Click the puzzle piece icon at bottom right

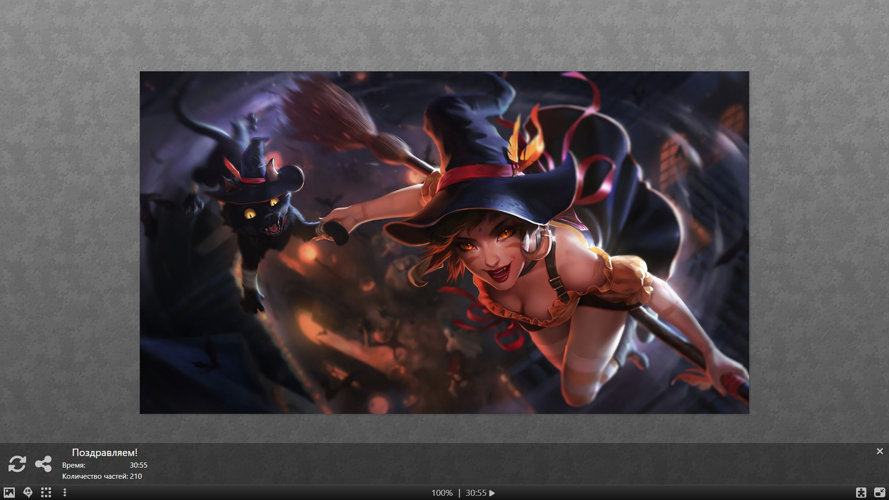point(861,493)
